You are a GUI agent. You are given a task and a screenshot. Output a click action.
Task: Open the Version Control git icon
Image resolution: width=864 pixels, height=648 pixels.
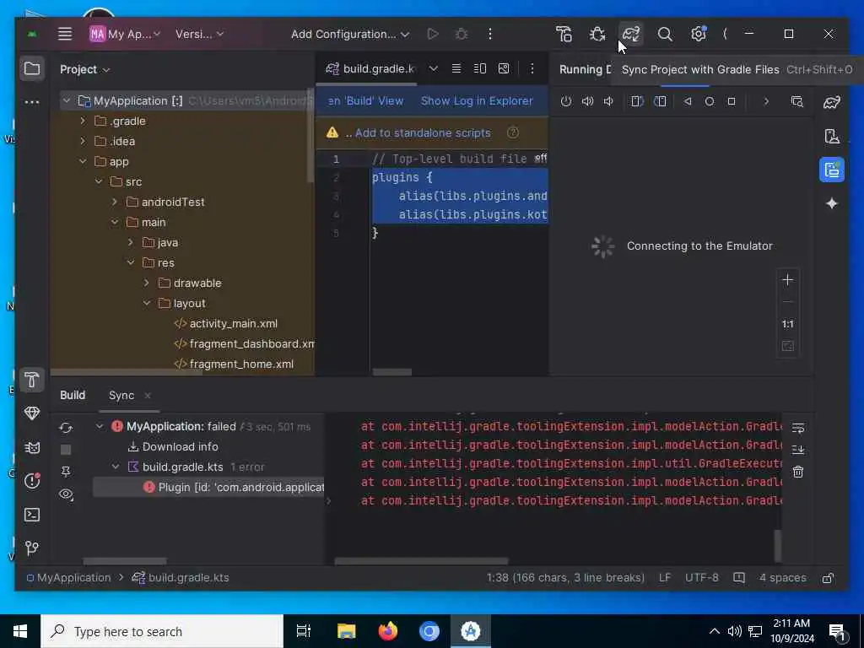[32, 548]
